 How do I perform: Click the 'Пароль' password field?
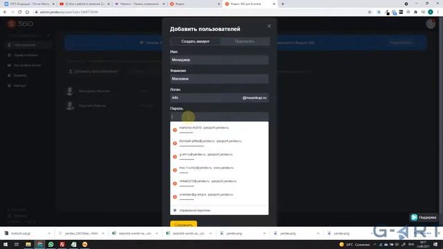pos(219,117)
